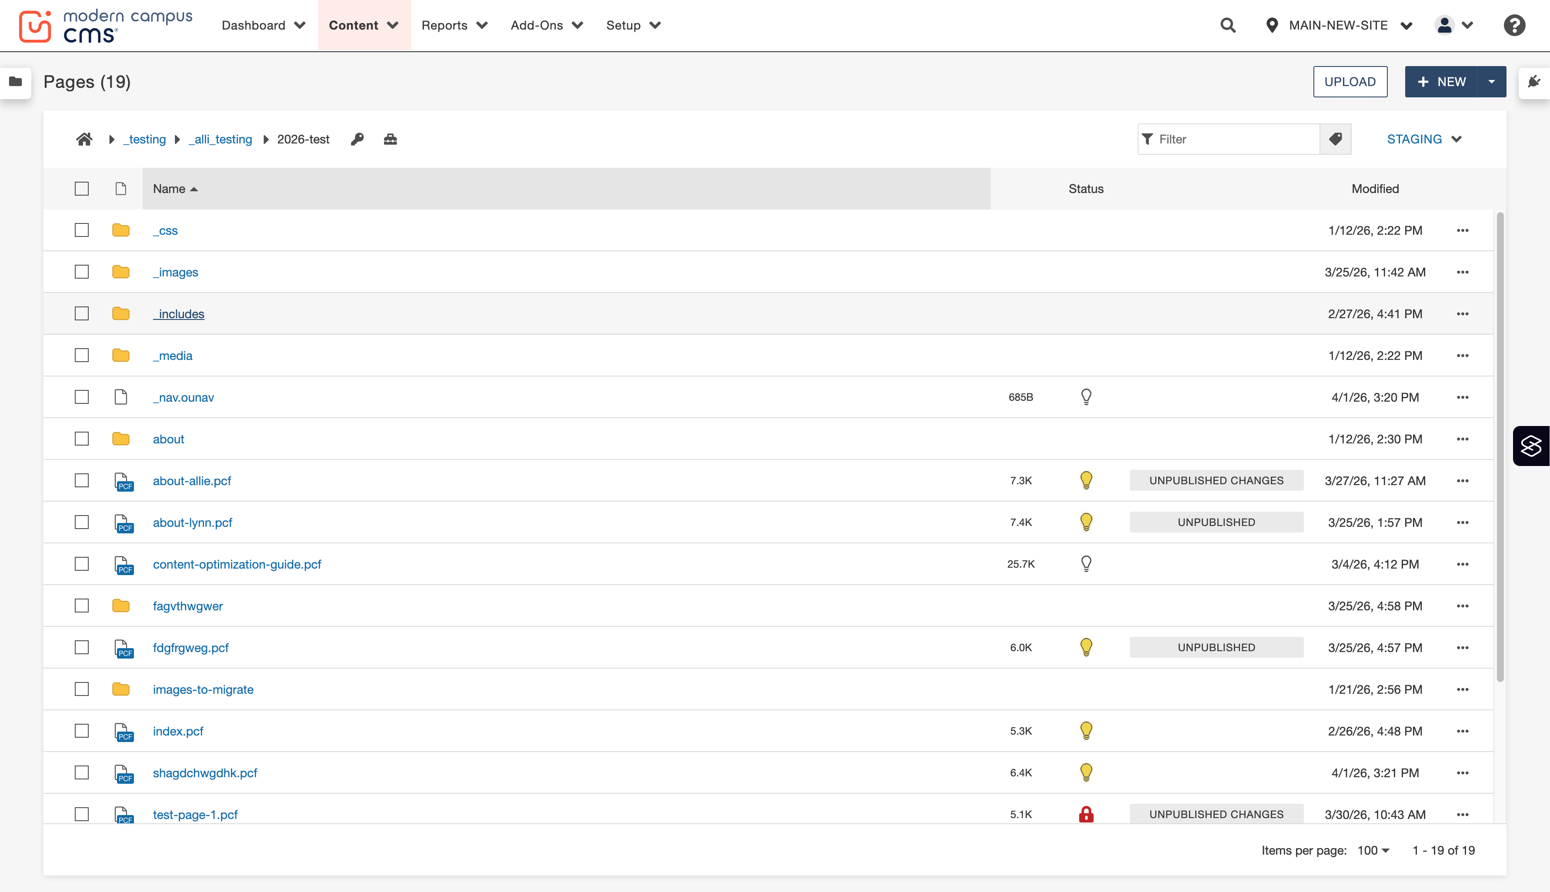The height and width of the screenshot is (892, 1550).
Task: Open more actions for index.pcf
Action: click(1462, 731)
